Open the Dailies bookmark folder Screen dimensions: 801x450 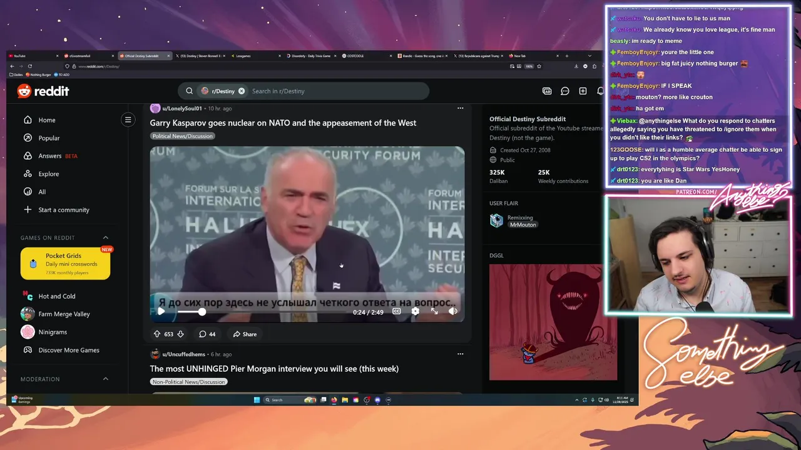[16, 74]
